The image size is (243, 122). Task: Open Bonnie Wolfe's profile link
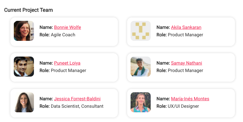click(67, 27)
